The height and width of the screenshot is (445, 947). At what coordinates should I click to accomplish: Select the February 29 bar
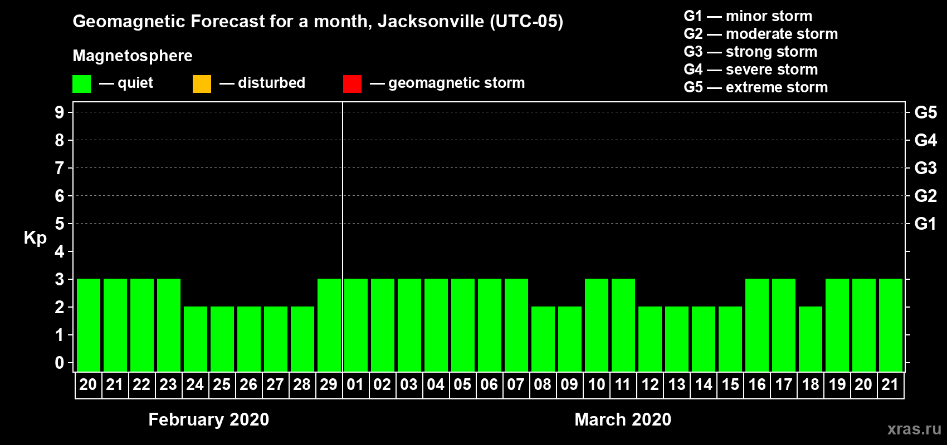point(329,325)
